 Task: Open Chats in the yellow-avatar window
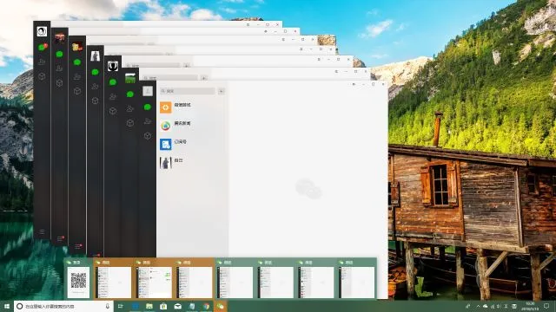77,62
